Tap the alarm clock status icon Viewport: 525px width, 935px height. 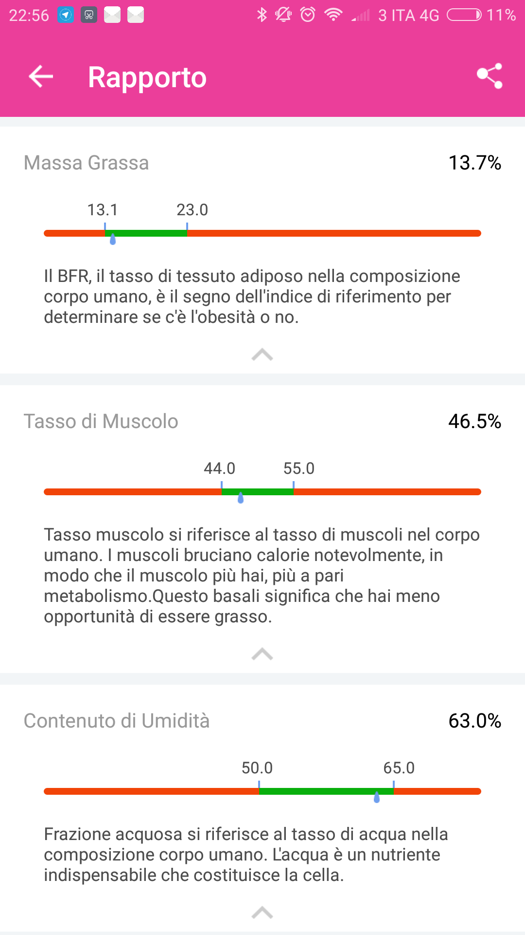[308, 15]
